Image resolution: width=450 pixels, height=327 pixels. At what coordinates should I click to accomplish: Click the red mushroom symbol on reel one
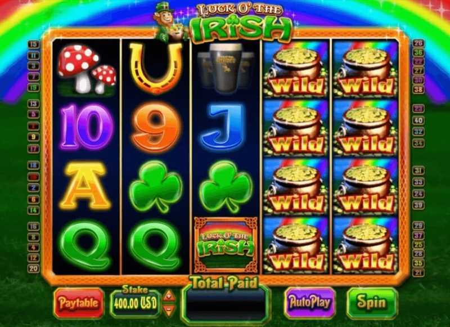(x=87, y=69)
